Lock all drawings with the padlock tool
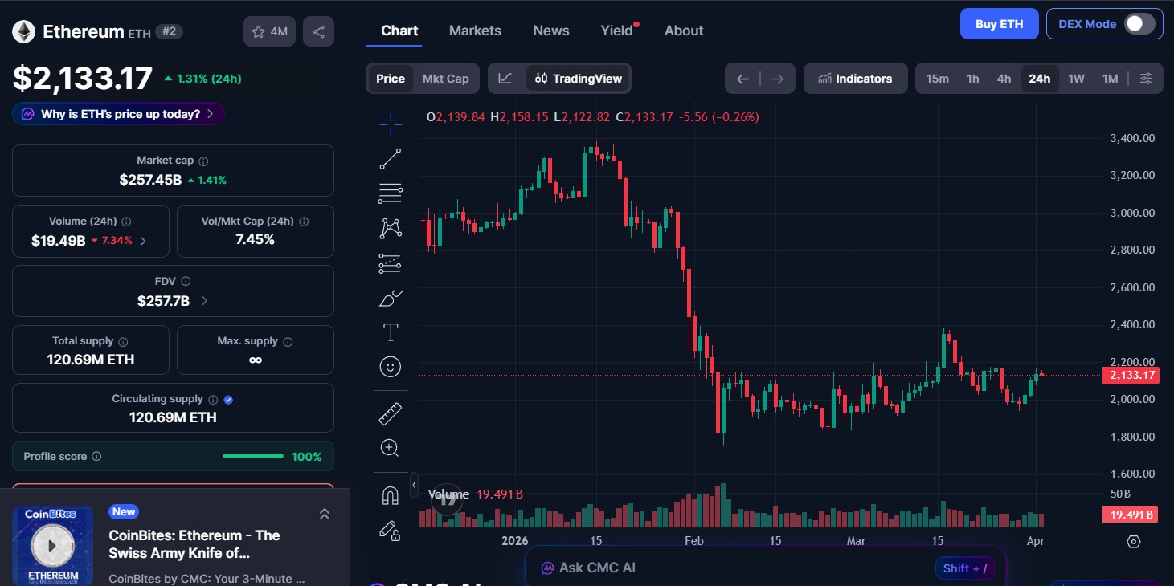1174x586 pixels. pyautogui.click(x=390, y=531)
